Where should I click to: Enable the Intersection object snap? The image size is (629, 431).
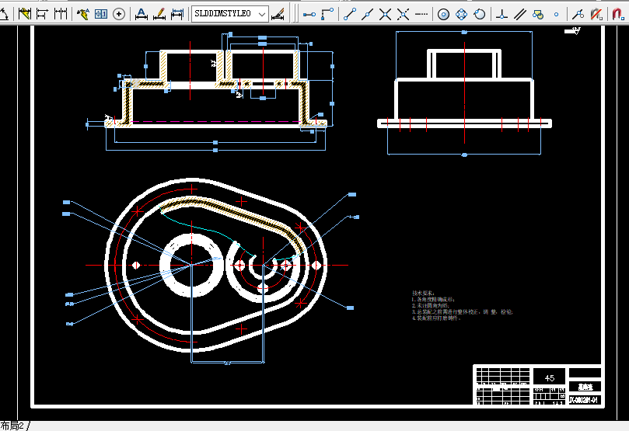pos(385,15)
